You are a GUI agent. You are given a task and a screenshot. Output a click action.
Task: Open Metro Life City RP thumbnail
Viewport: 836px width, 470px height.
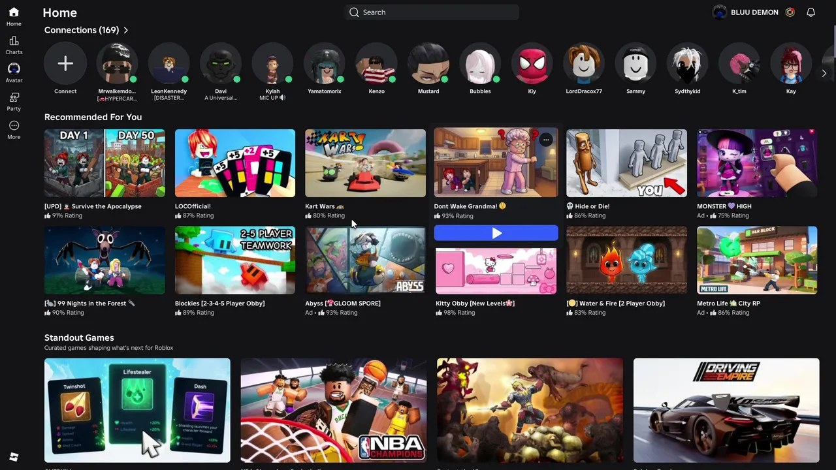(757, 260)
